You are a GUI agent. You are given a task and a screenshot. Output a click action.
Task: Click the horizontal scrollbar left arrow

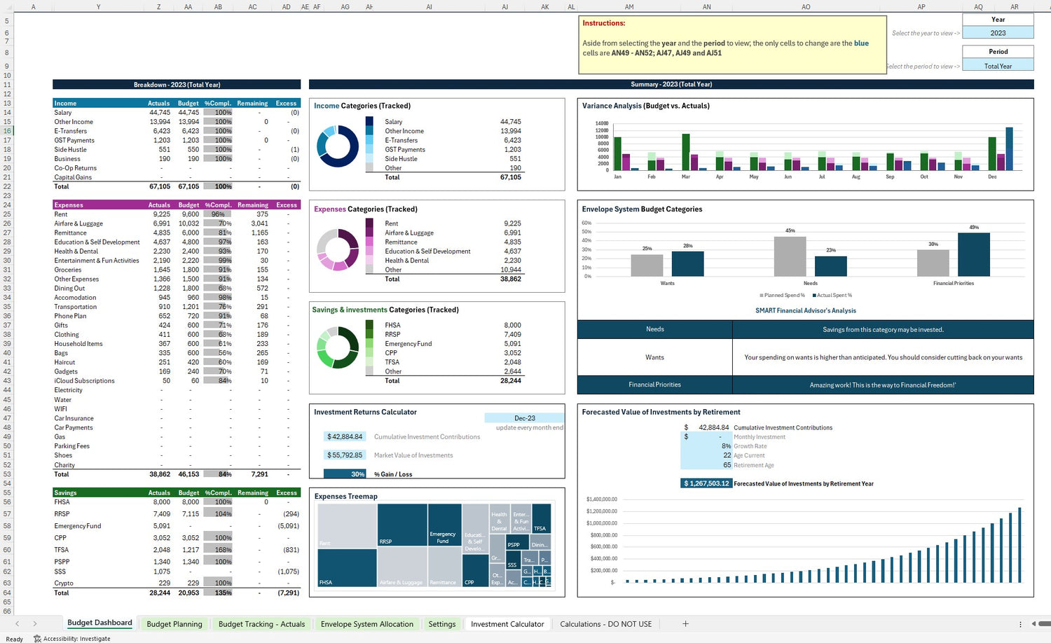point(1033,623)
